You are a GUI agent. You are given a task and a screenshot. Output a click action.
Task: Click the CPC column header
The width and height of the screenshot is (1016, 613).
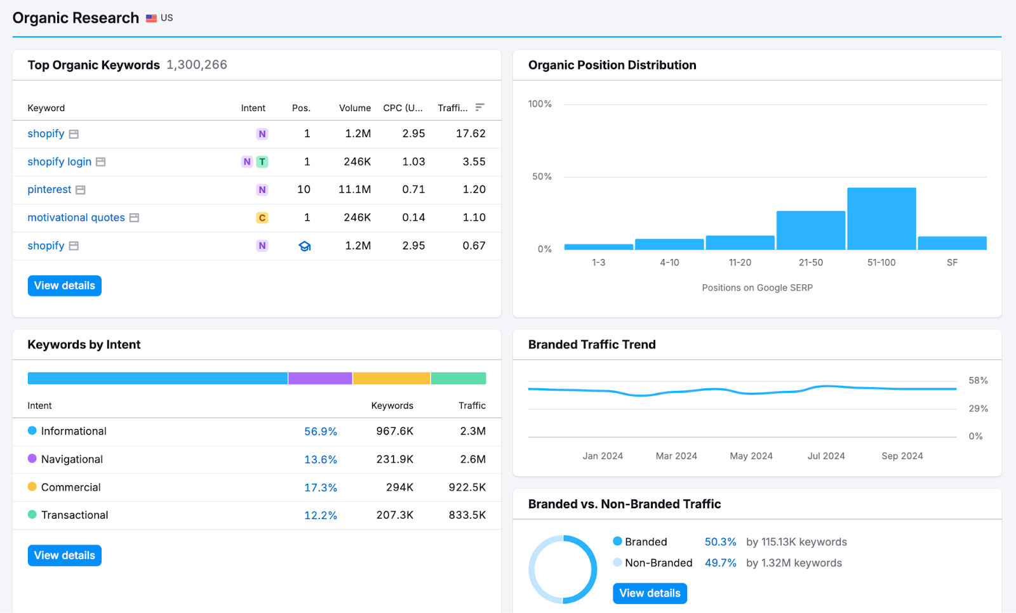point(403,108)
